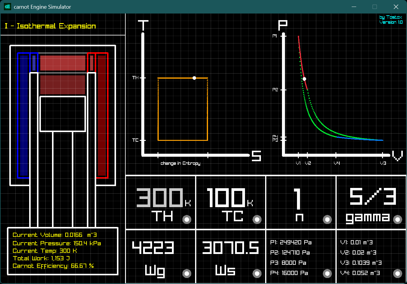Click the 'carnot Engine Simulator' window title
The height and width of the screenshot is (284, 407).
[x=42, y=7]
